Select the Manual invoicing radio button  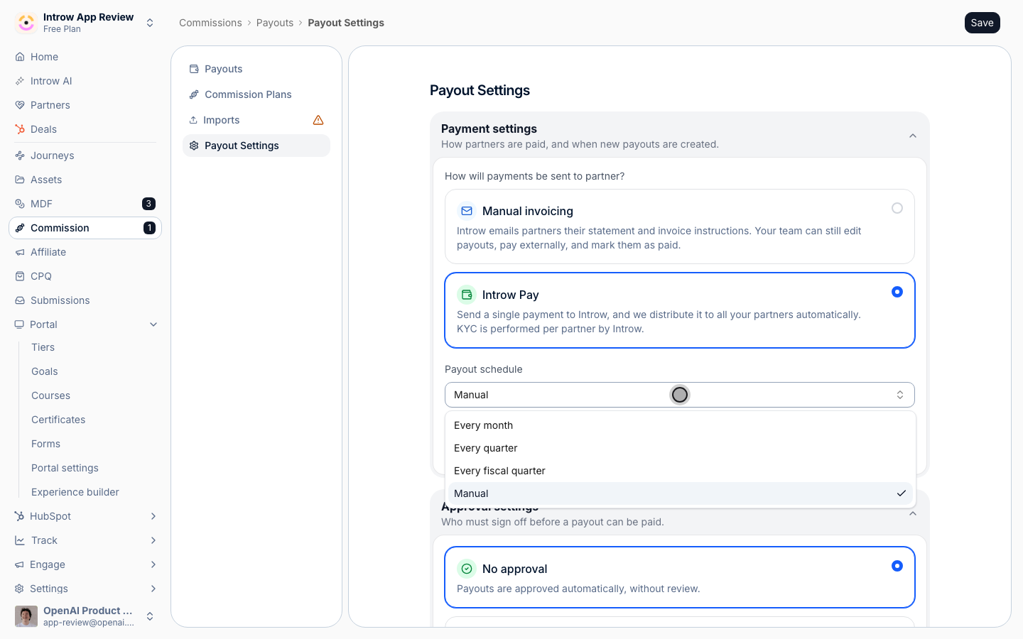[897, 208]
